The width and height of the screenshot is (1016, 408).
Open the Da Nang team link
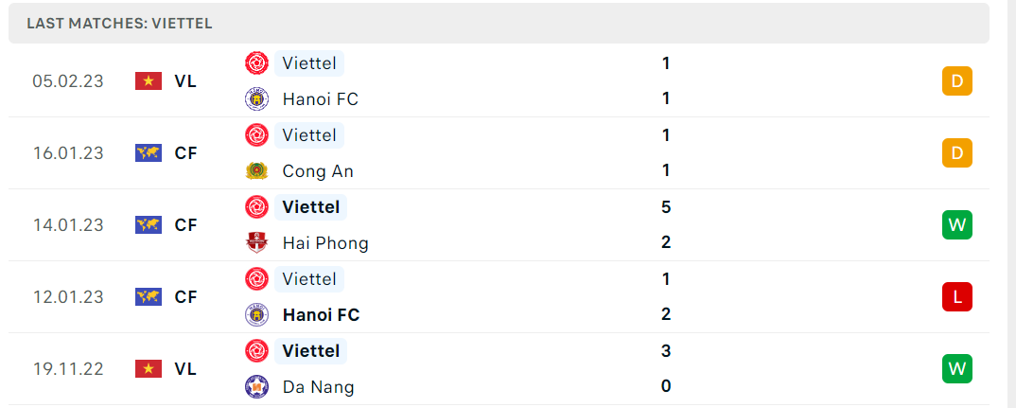tap(318, 387)
